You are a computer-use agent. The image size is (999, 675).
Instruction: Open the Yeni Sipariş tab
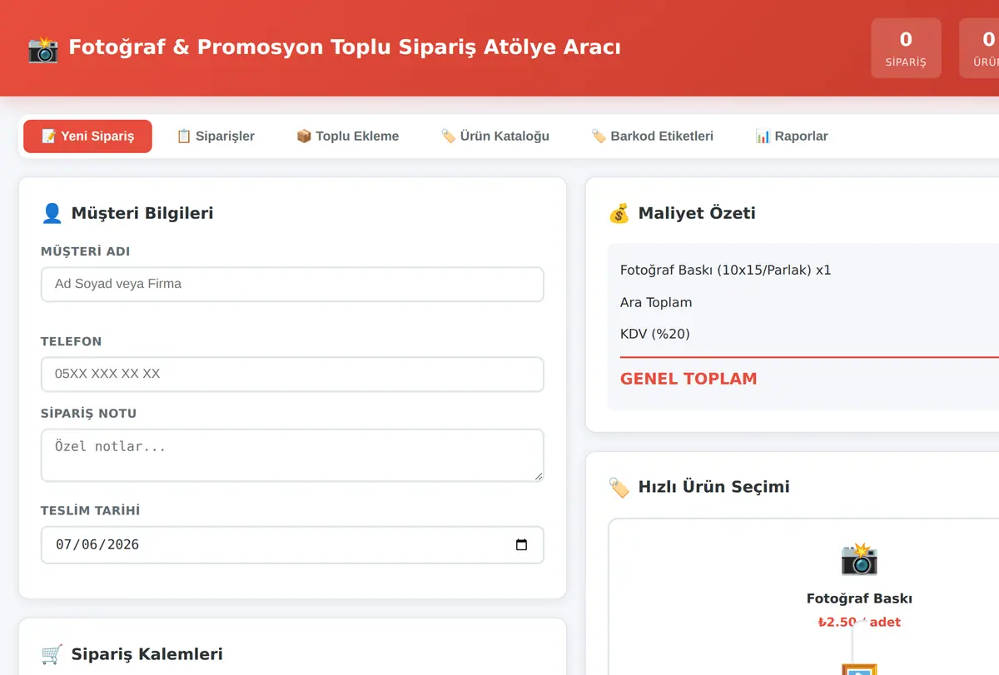click(x=87, y=136)
